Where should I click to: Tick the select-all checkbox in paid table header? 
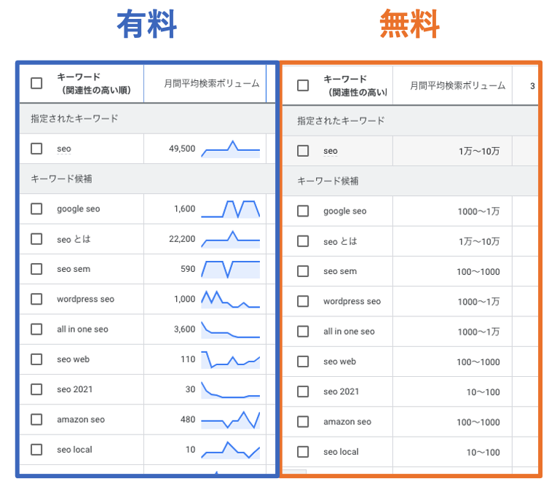tap(36, 83)
